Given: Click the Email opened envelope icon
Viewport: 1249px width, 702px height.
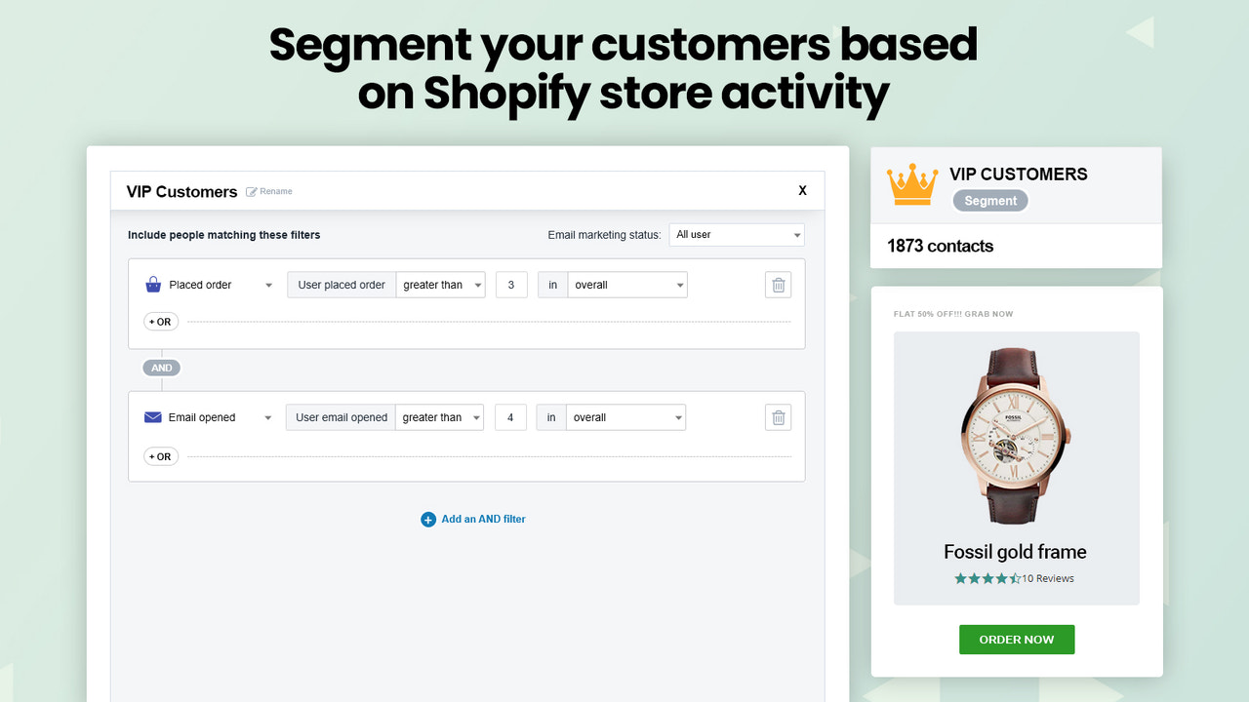Looking at the screenshot, I should coord(152,416).
